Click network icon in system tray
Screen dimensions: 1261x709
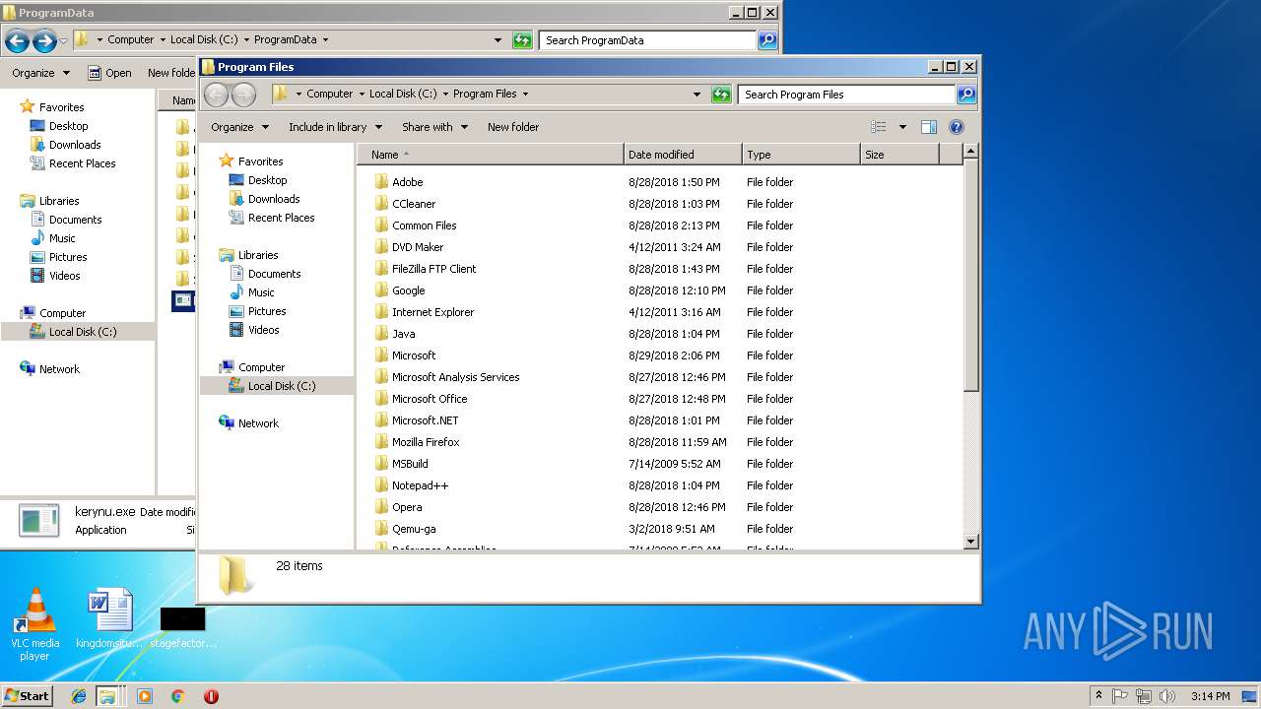click(1142, 696)
